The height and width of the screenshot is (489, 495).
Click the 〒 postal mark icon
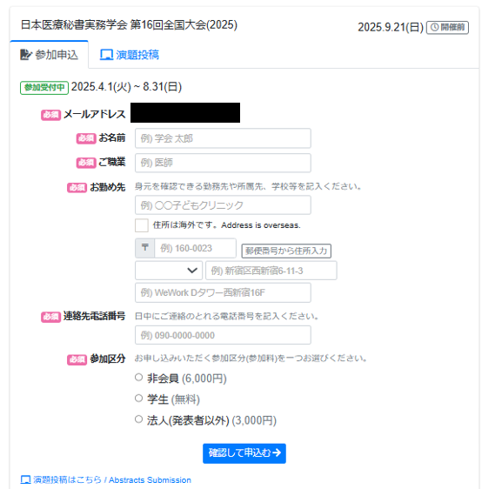145,248
